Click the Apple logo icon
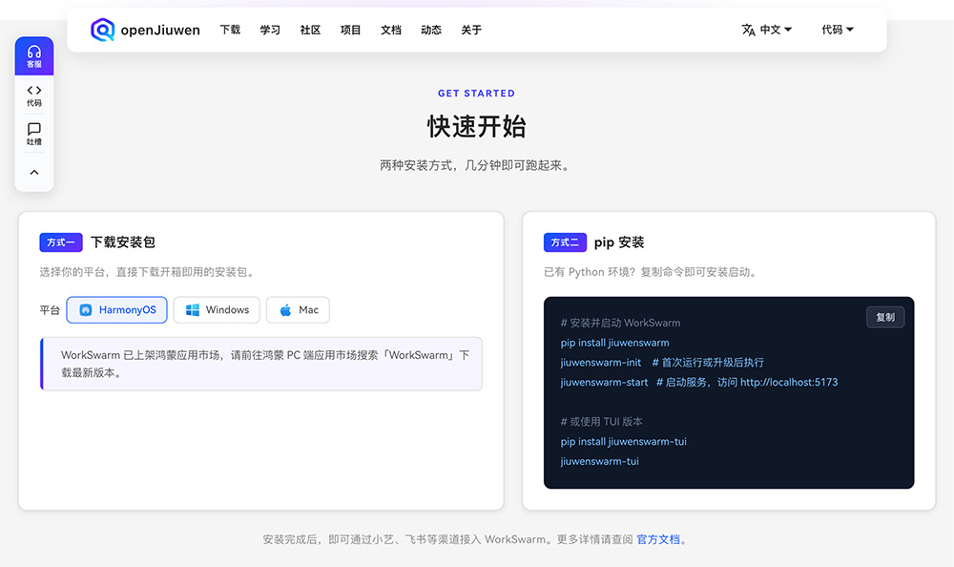This screenshot has height=567, width=954. coord(285,310)
